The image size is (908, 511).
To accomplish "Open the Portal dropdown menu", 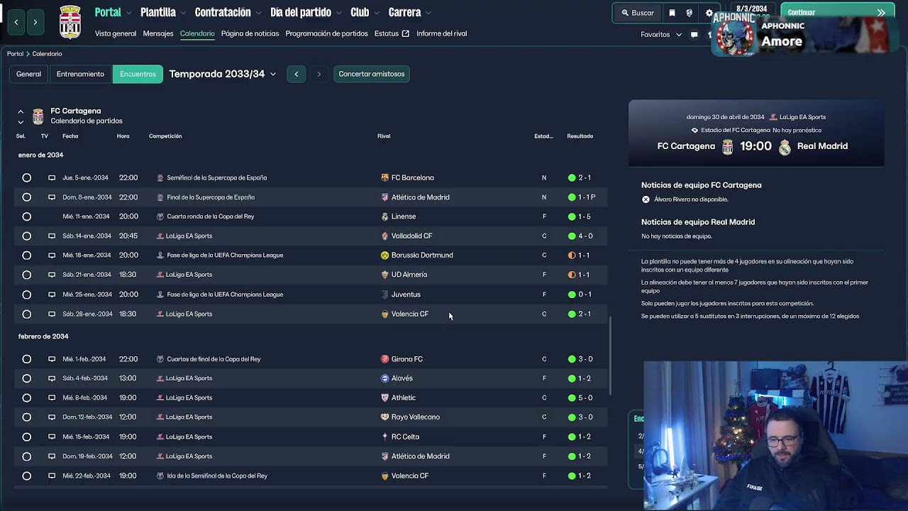I will point(113,12).
